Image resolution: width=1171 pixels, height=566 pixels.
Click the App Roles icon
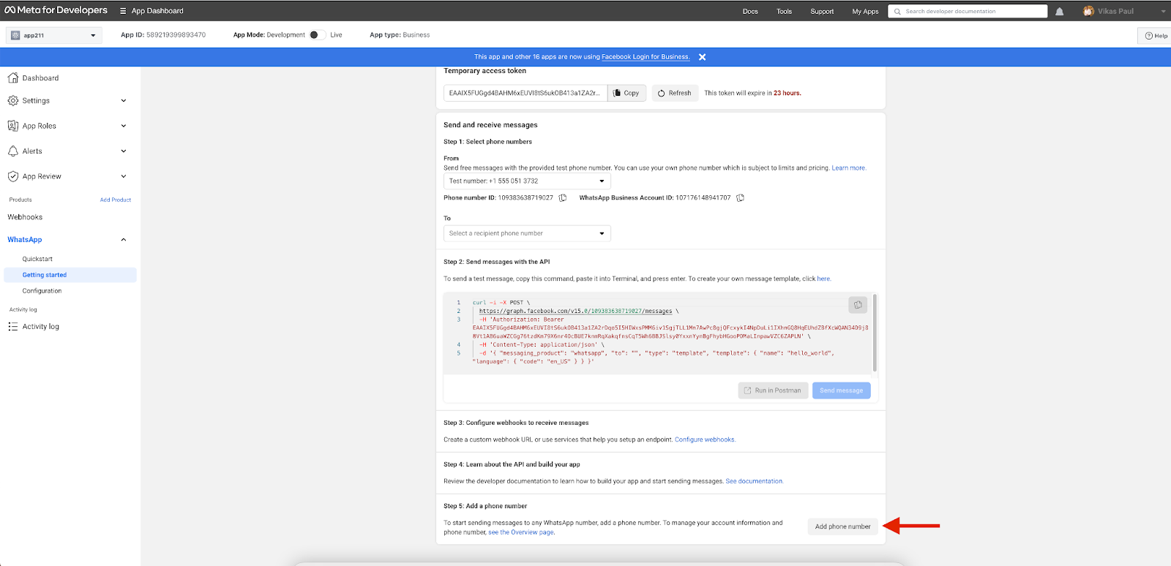click(x=13, y=126)
